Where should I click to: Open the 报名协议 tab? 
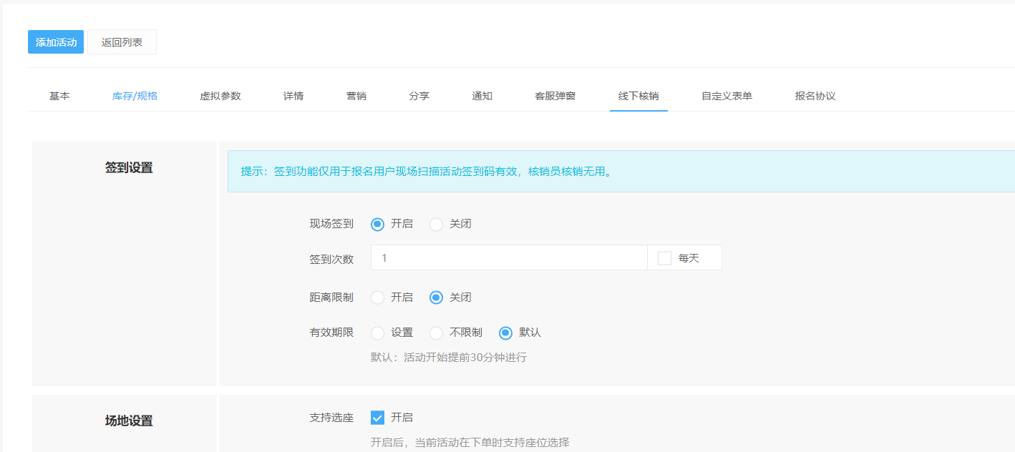point(815,96)
